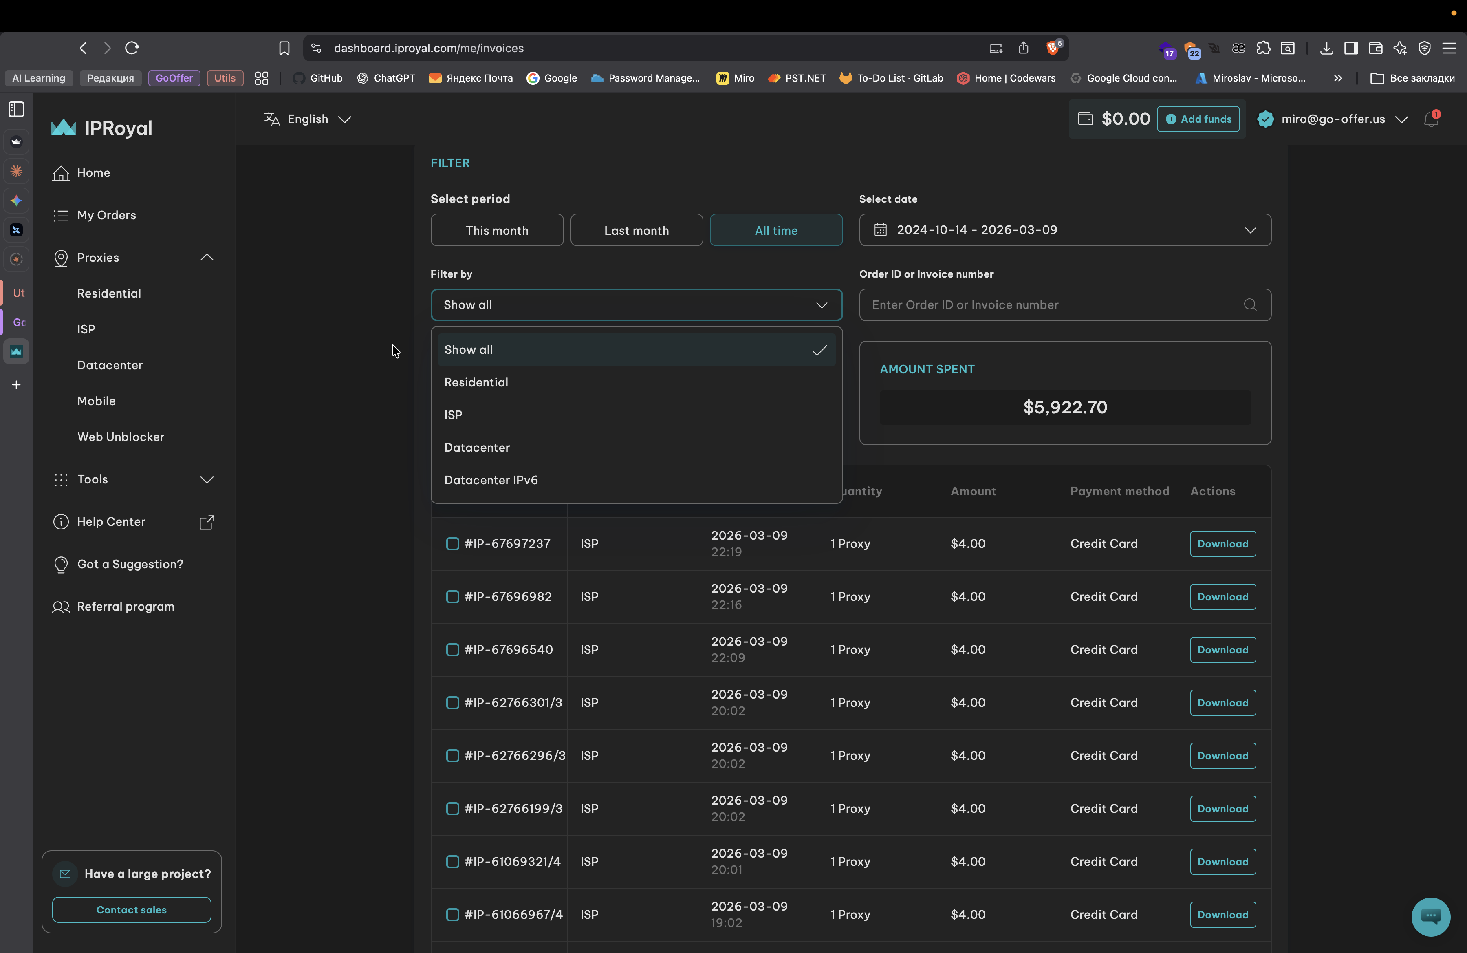Download invoice #IP-67696982
Viewport: 1467px width, 953px height.
(x=1222, y=597)
